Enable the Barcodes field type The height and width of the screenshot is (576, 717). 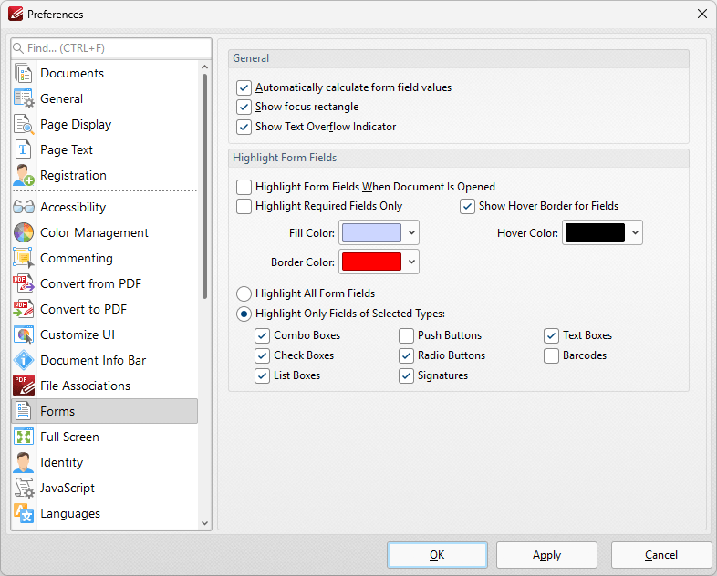click(552, 355)
